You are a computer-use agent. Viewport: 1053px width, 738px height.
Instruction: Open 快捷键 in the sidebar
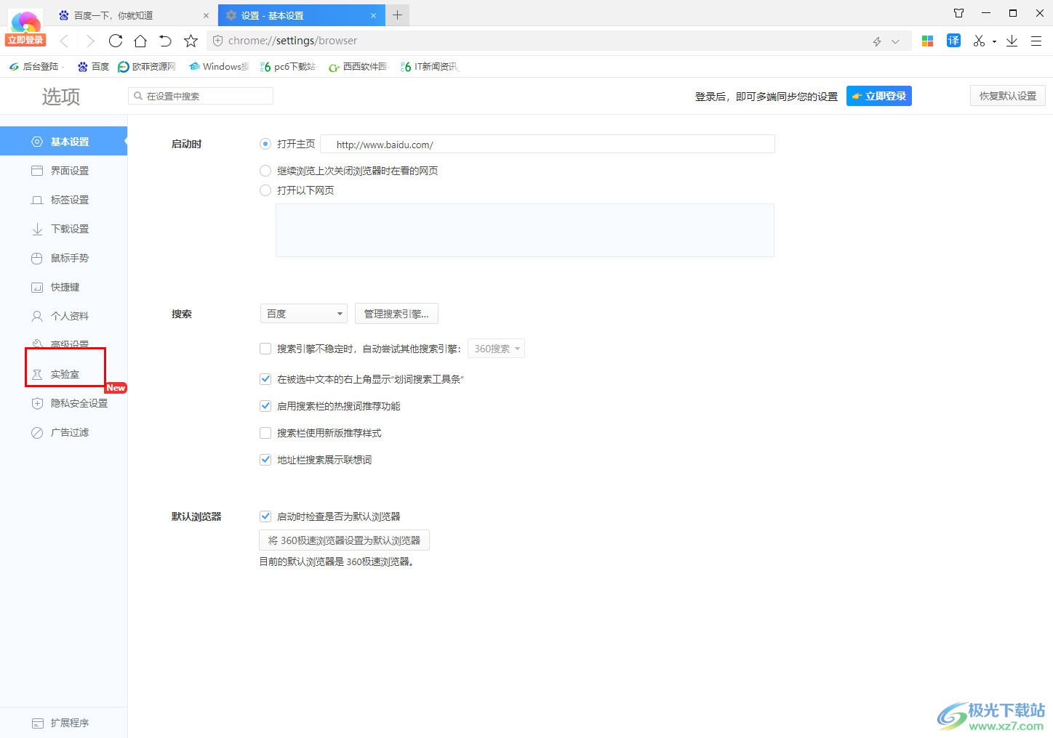point(63,287)
